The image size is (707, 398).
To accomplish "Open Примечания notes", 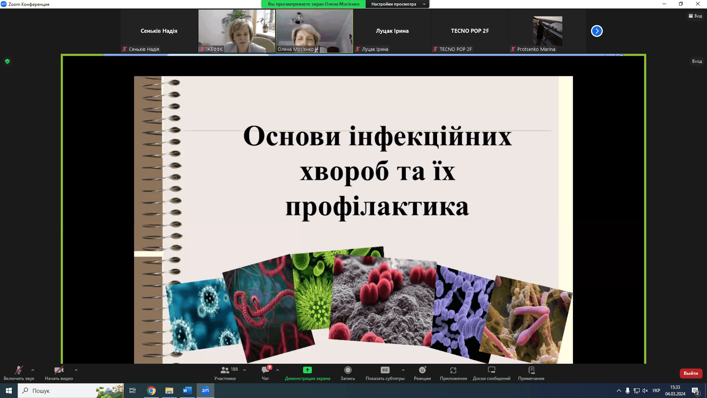I will (x=531, y=373).
